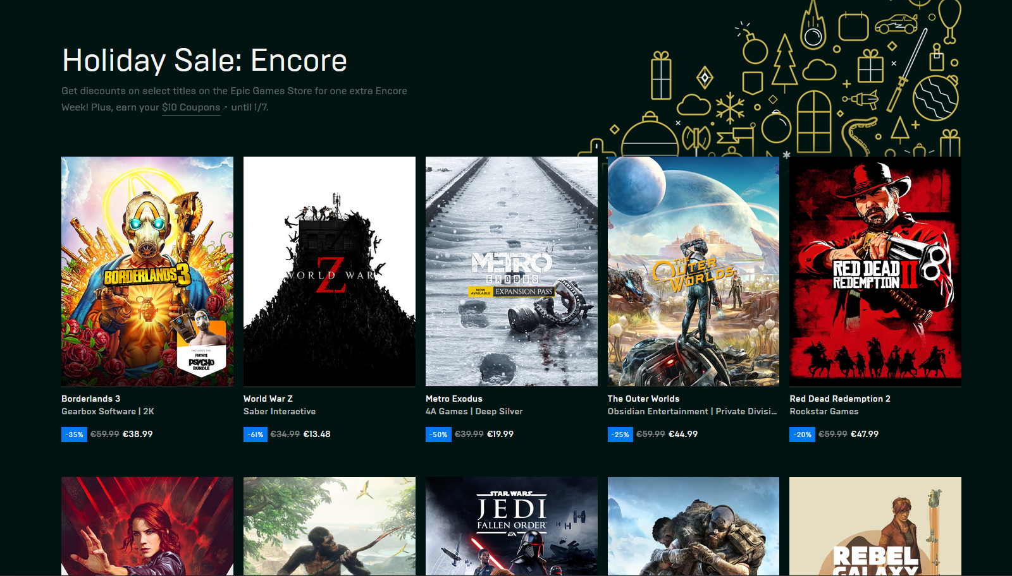The image size is (1012, 576).
Task: Click the Saber Interactive developer text
Action: [280, 411]
